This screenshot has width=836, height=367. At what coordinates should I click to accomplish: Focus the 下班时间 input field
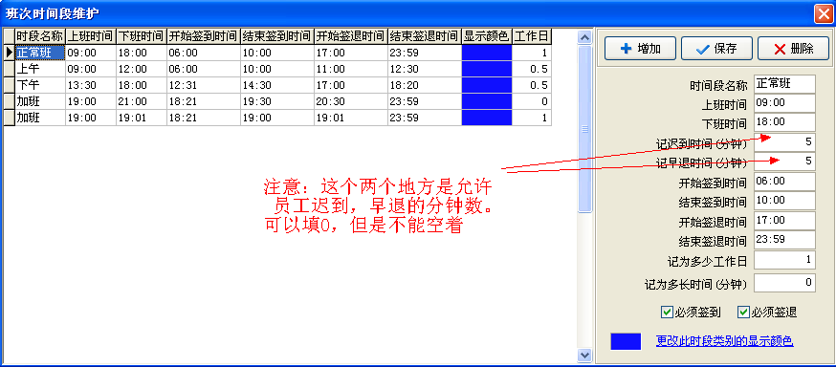[x=784, y=122]
